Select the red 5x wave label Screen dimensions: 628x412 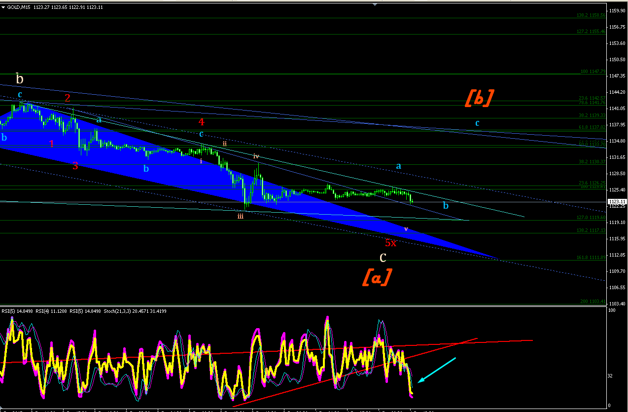(x=390, y=243)
